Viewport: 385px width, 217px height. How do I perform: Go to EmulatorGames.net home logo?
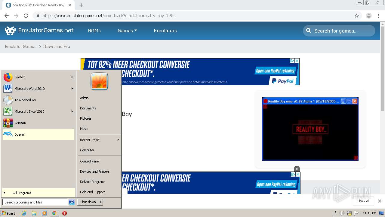(x=39, y=30)
